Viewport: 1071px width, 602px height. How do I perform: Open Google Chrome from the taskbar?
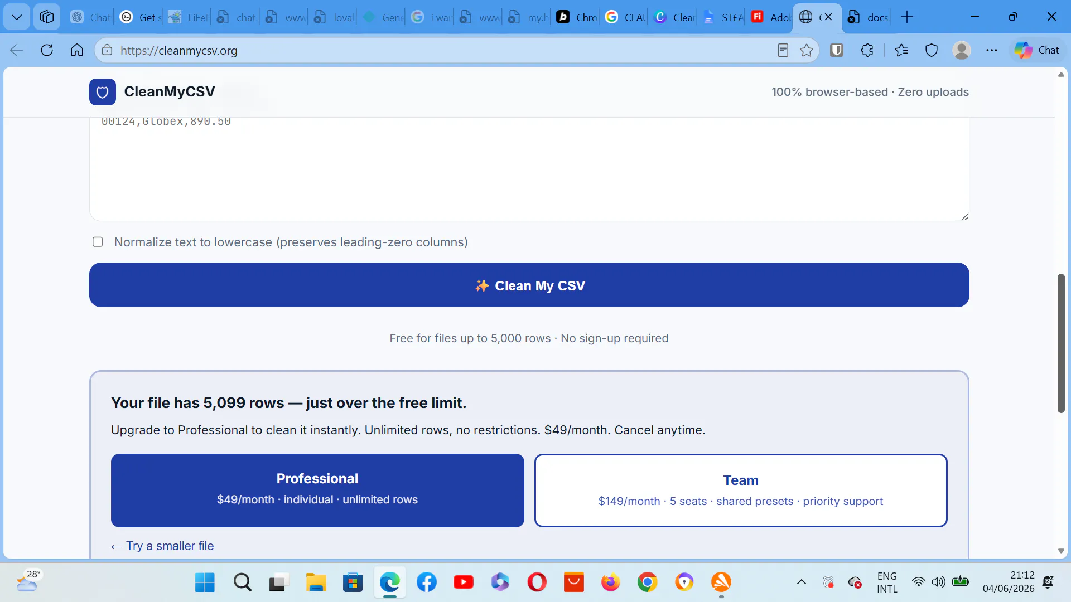648,582
